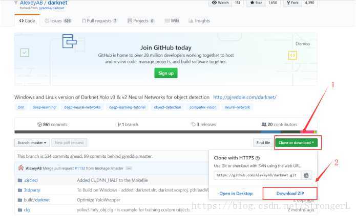The image size is (356, 216).
Task: Copy clone URL with clipboard icon
Action: [306, 175]
